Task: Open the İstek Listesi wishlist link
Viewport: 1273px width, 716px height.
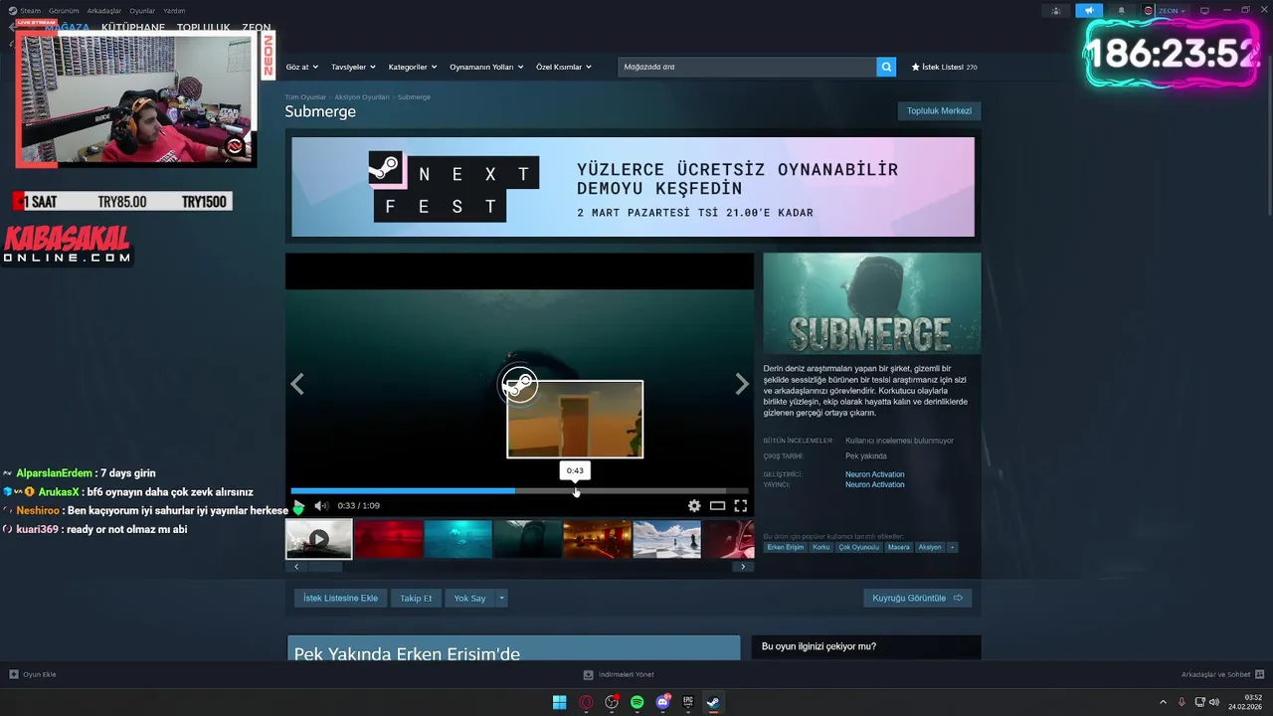Action: click(x=944, y=67)
